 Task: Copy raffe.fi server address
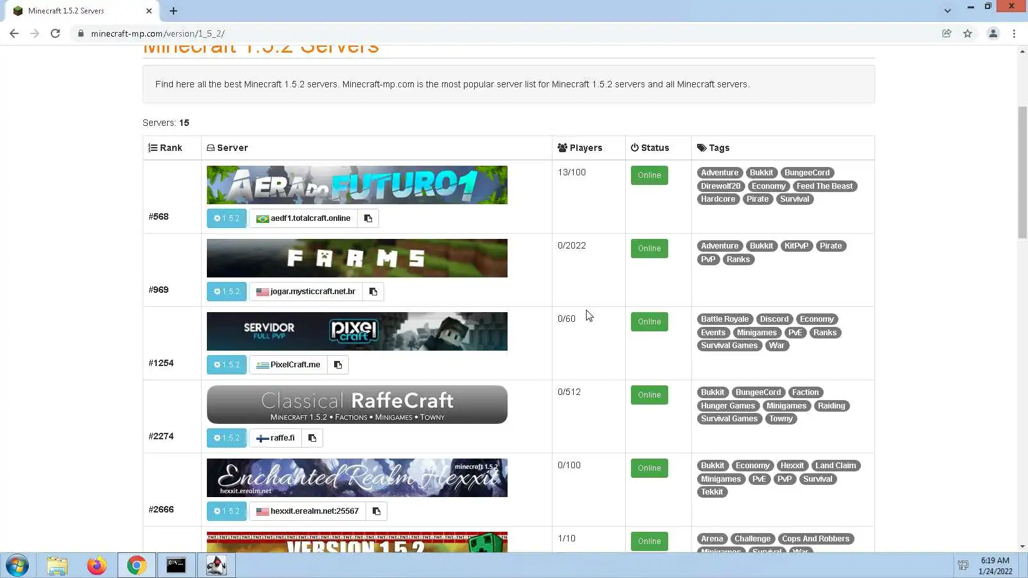[x=312, y=438]
